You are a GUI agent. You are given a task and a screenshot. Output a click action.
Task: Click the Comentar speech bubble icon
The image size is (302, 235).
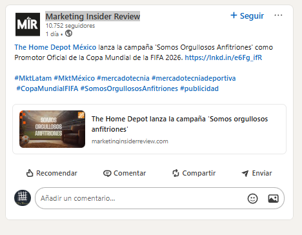pyautogui.click(x=107, y=173)
